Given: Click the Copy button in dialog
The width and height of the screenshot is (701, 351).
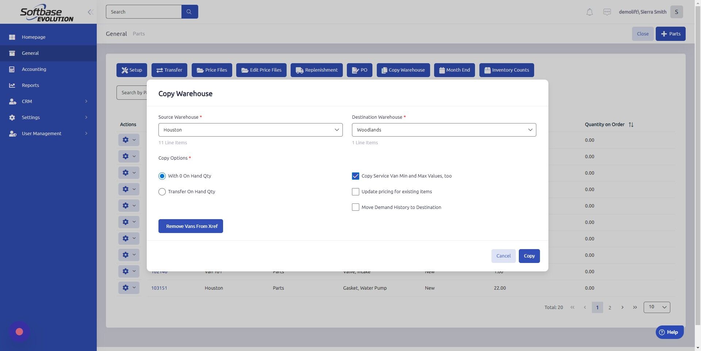Looking at the screenshot, I should 529,256.
